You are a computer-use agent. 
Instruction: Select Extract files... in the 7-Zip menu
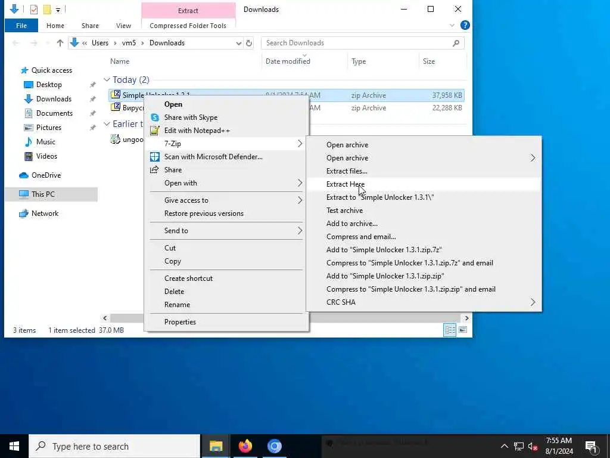[424, 171]
